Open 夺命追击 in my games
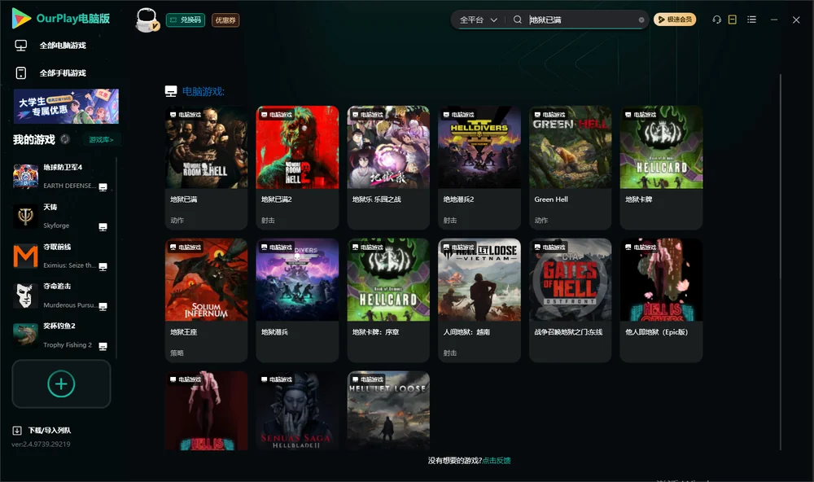 click(61, 296)
